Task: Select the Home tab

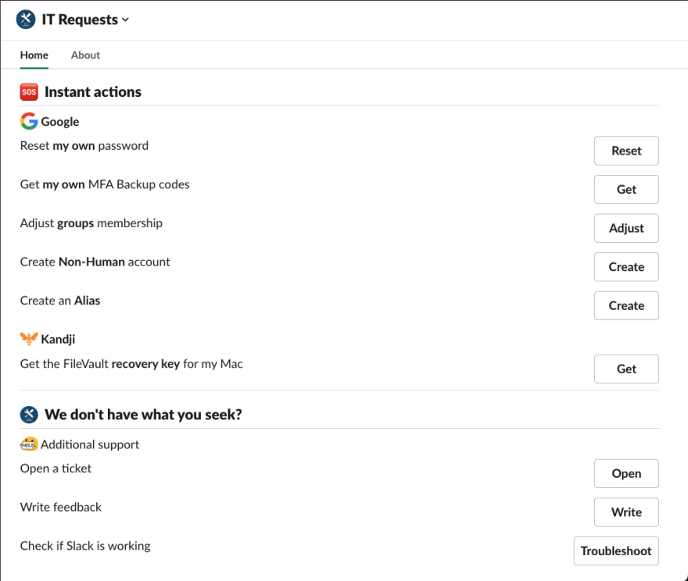Action: pyautogui.click(x=34, y=55)
